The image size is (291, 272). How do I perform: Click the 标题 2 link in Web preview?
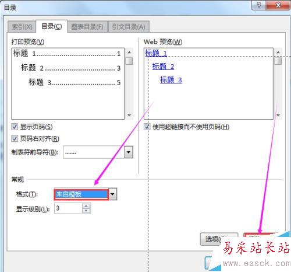(x=163, y=67)
